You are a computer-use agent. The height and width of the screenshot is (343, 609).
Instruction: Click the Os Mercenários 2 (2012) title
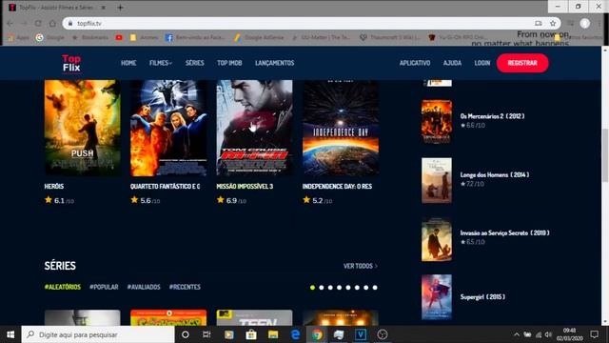click(x=493, y=116)
